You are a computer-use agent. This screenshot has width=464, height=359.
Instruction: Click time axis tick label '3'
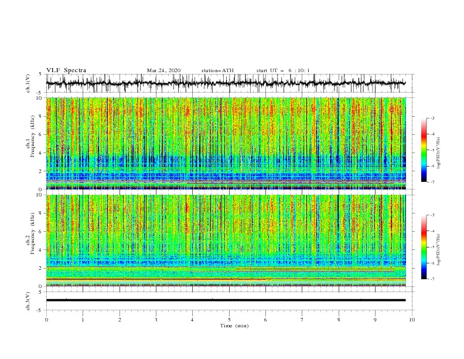[156, 320]
